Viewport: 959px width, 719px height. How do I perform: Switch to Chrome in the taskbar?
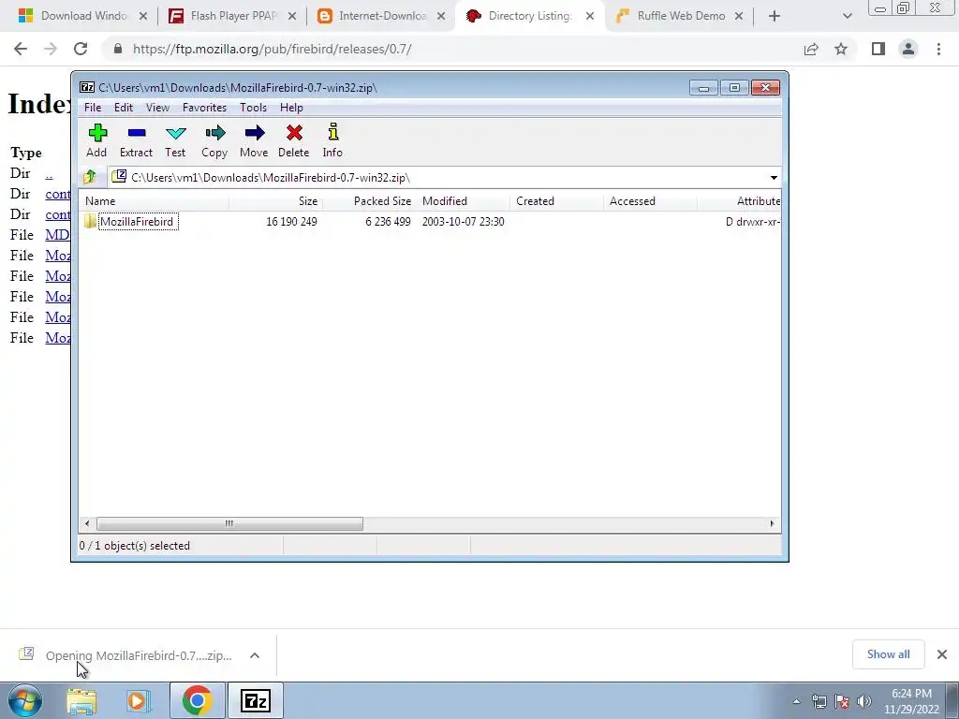coord(197,700)
